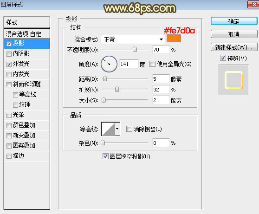Select the 外发光 row label
The width and height of the screenshot is (259, 214).
tap(21, 64)
